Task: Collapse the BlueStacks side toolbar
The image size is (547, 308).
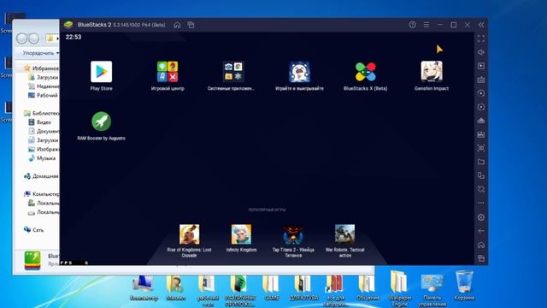Action: (481, 25)
